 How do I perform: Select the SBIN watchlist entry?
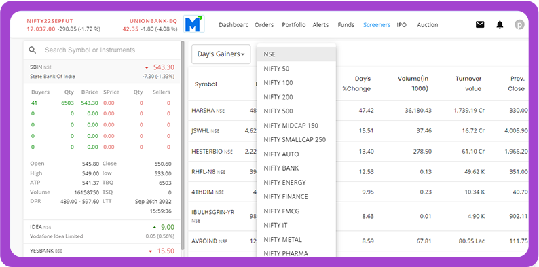pos(102,71)
